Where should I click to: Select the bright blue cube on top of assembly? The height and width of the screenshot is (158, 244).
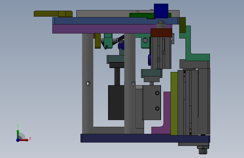pos(161,11)
